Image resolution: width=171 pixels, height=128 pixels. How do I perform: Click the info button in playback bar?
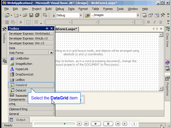pyautogui.click(x=134, y=124)
